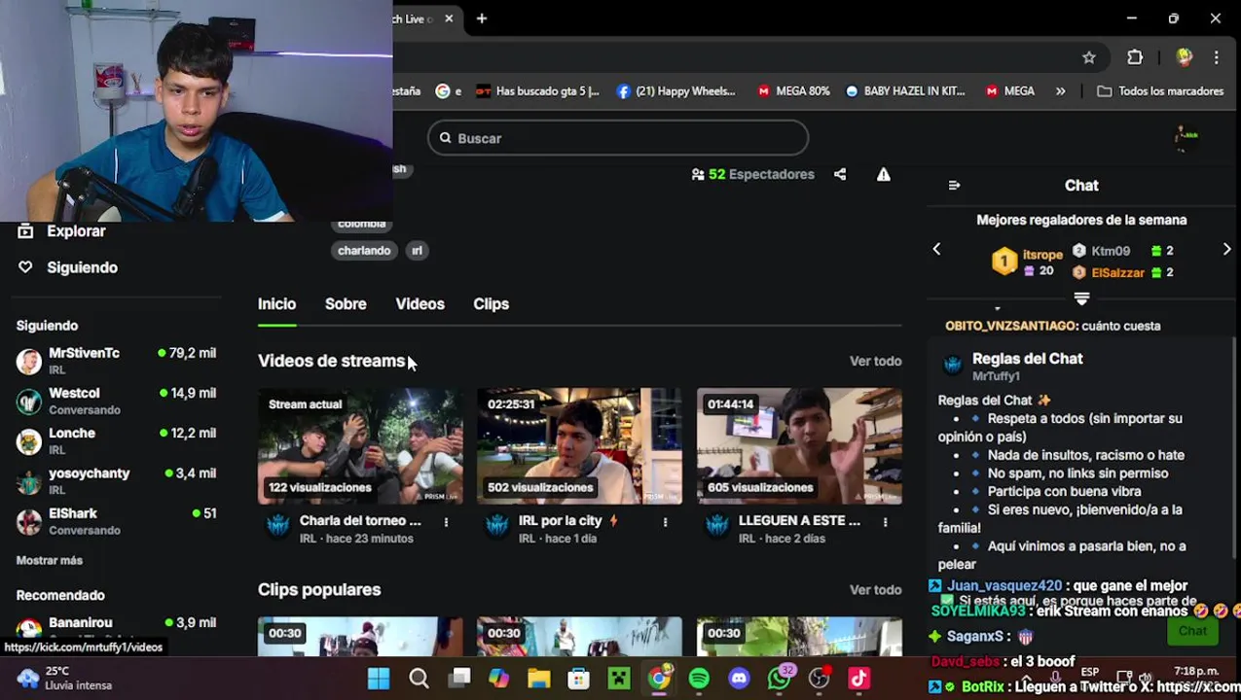Open the BABY HAZEL IN KIT bookmark
The width and height of the screenshot is (1241, 700).
click(904, 90)
